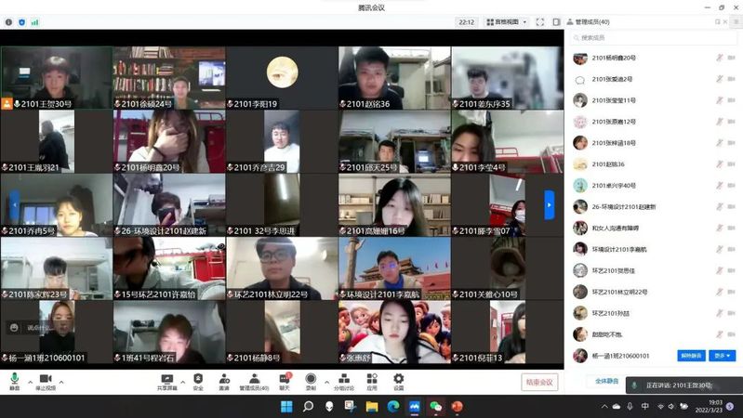Go to next video page with right arrow
This screenshot has height=418, width=743.
click(550, 204)
